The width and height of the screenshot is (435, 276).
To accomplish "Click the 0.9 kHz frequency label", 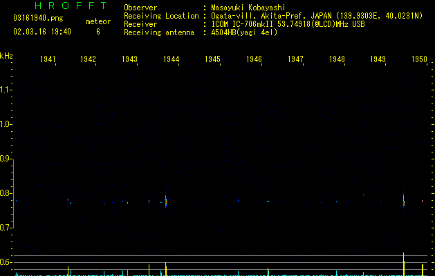I will coord(6,159).
